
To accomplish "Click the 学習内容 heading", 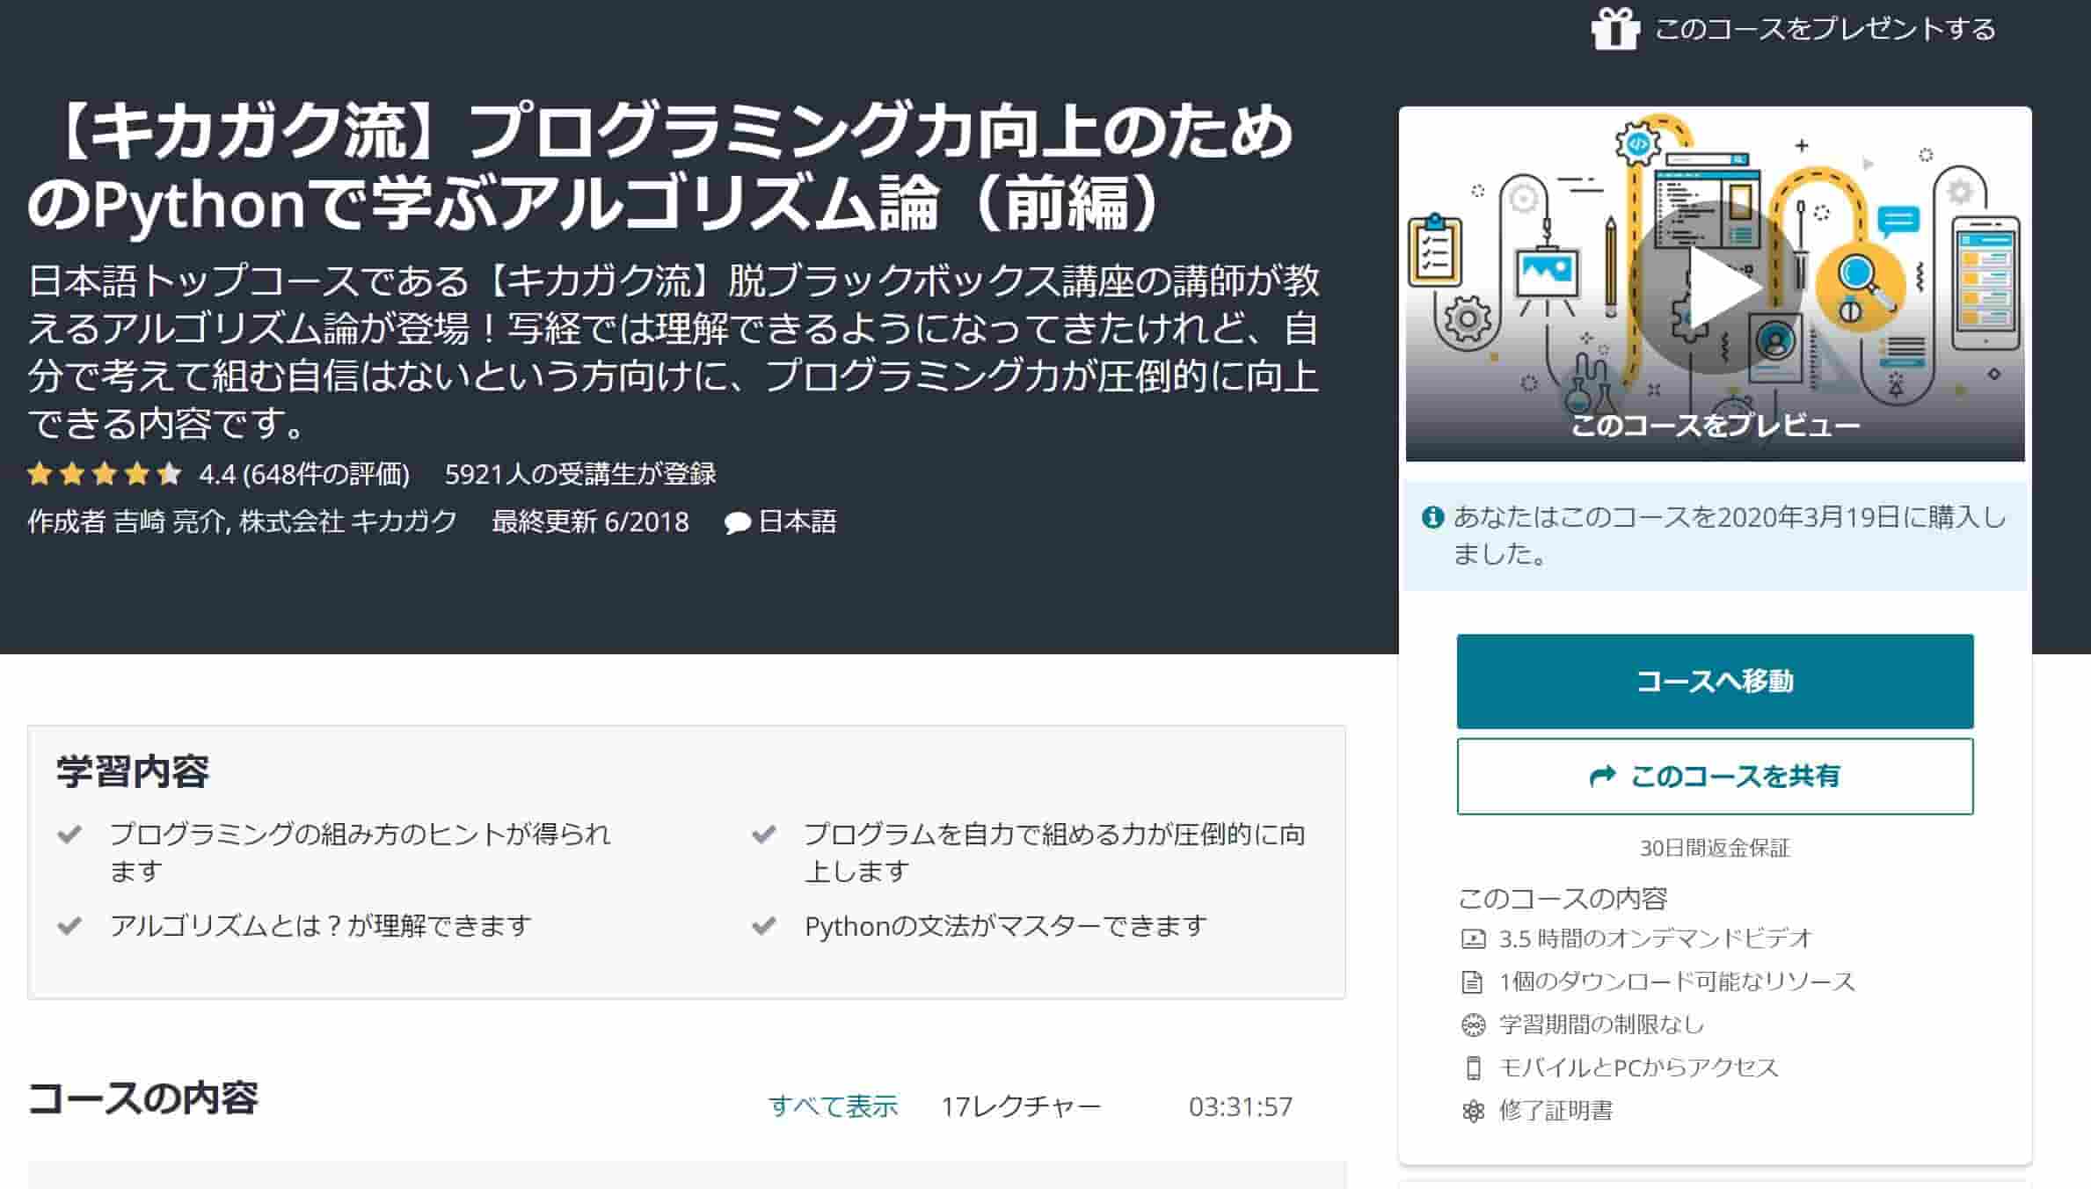I will click(133, 771).
